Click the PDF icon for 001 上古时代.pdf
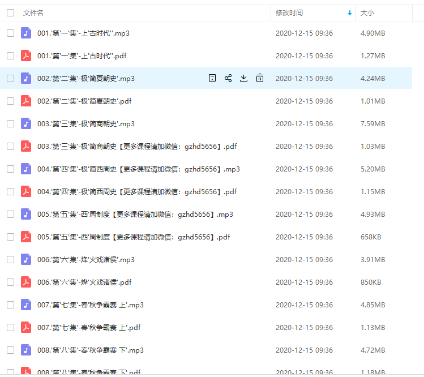This screenshot has height=377, width=424. [26, 55]
